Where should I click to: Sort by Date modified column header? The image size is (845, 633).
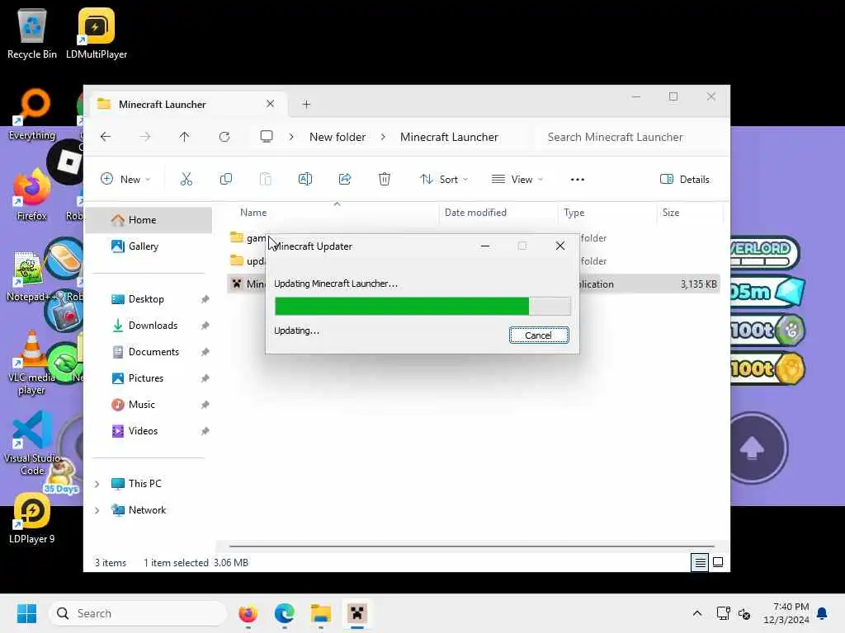498,213
